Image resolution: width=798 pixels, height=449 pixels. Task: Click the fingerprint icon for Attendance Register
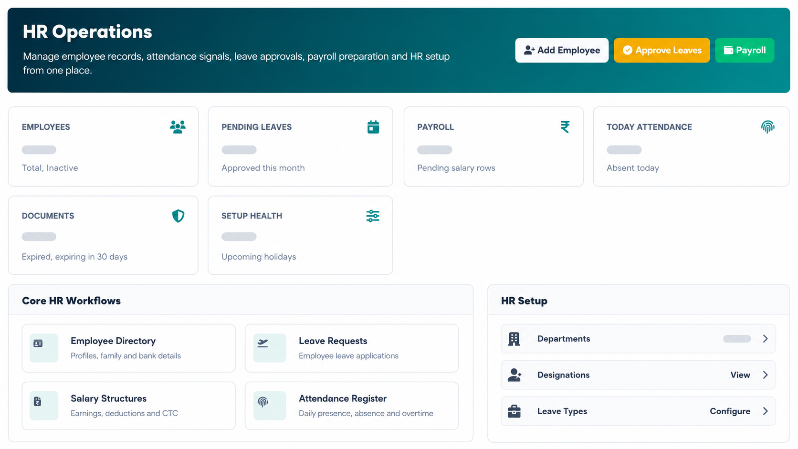[x=262, y=402]
